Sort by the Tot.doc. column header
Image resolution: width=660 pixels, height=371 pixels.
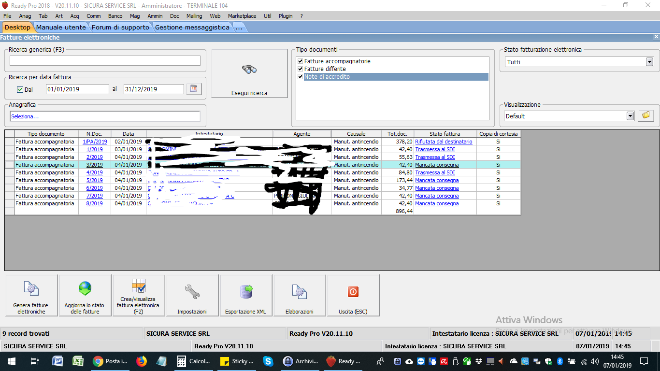coord(398,134)
